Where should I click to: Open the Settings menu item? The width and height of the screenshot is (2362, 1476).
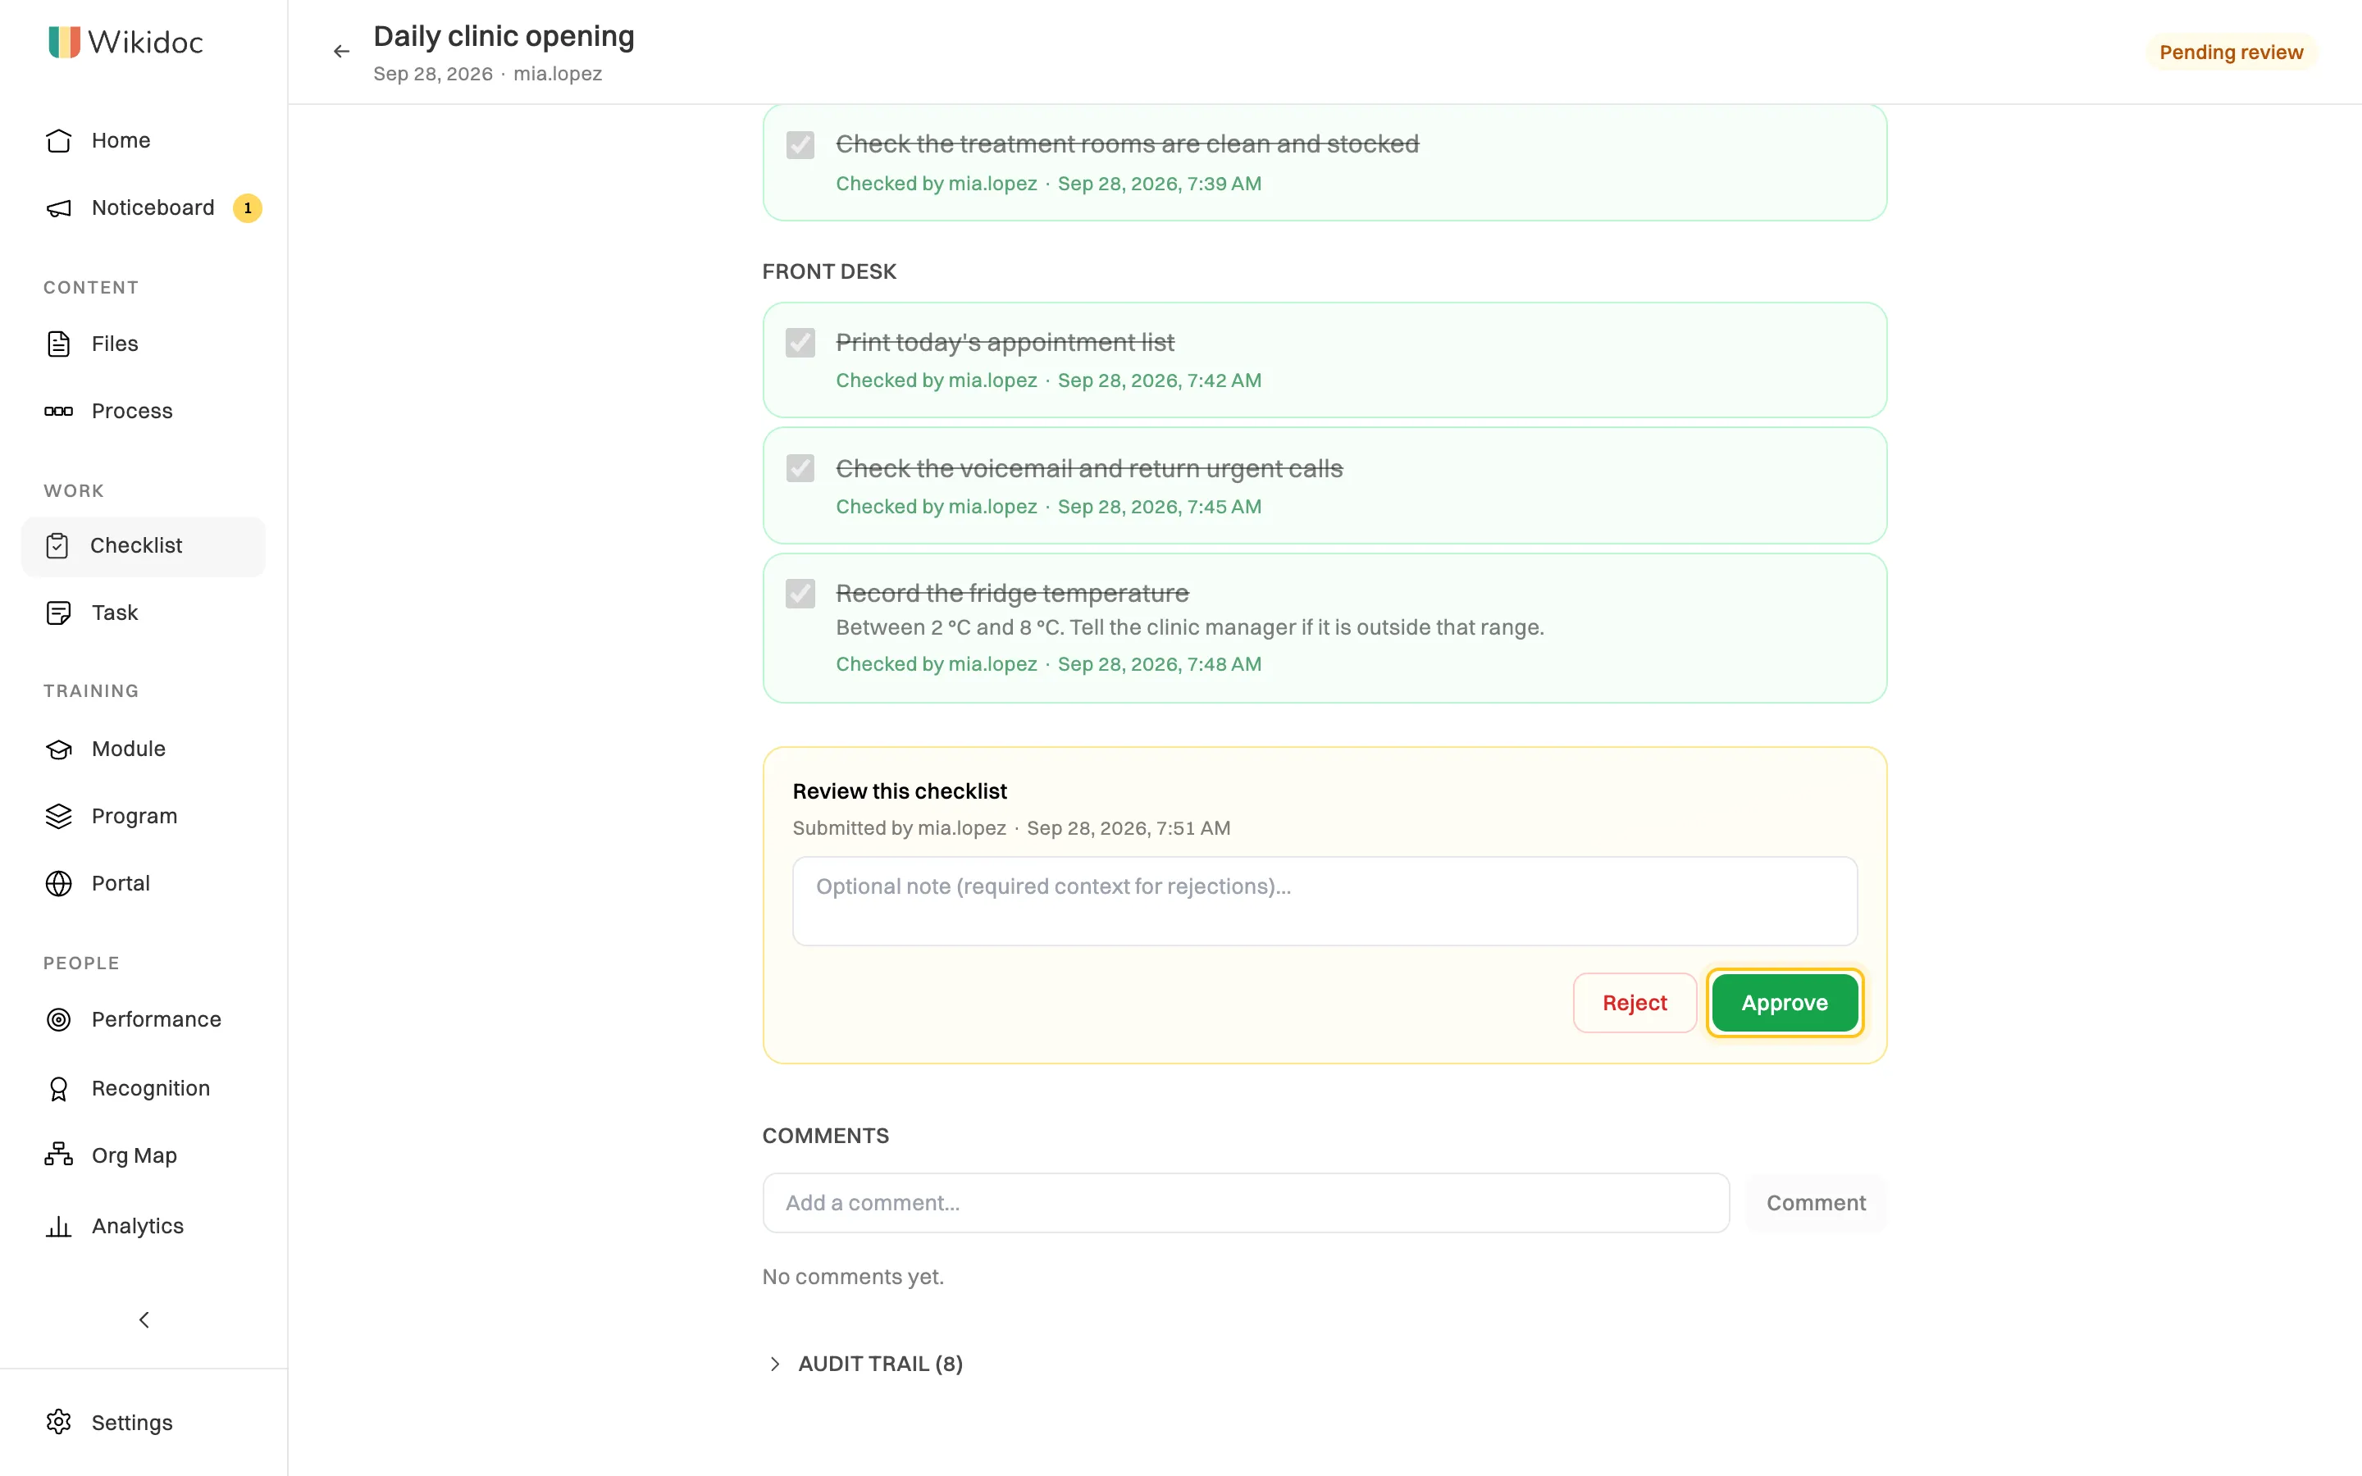click(144, 1423)
